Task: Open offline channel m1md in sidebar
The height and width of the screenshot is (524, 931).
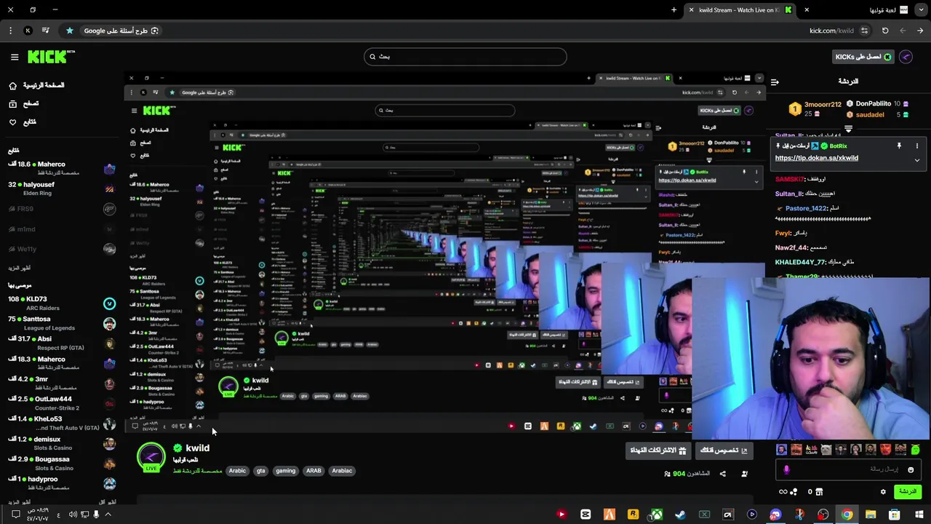Action: tap(62, 229)
